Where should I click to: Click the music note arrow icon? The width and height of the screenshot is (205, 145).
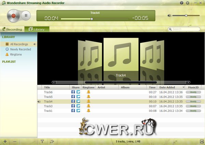click(52, 141)
